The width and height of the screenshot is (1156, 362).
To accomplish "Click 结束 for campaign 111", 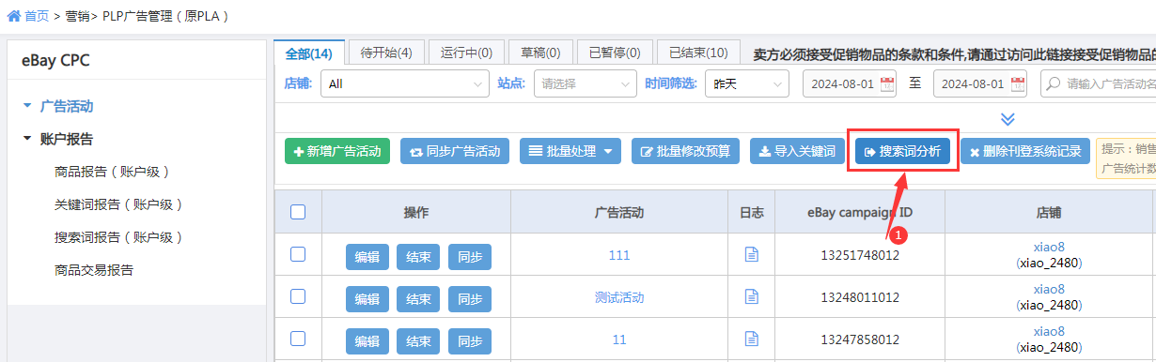I will click(418, 257).
